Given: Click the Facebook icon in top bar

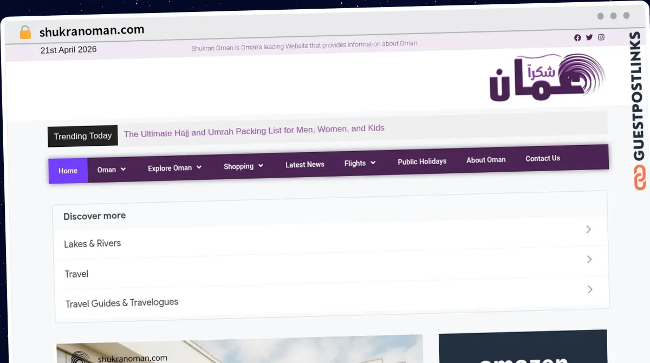Looking at the screenshot, I should click(577, 37).
